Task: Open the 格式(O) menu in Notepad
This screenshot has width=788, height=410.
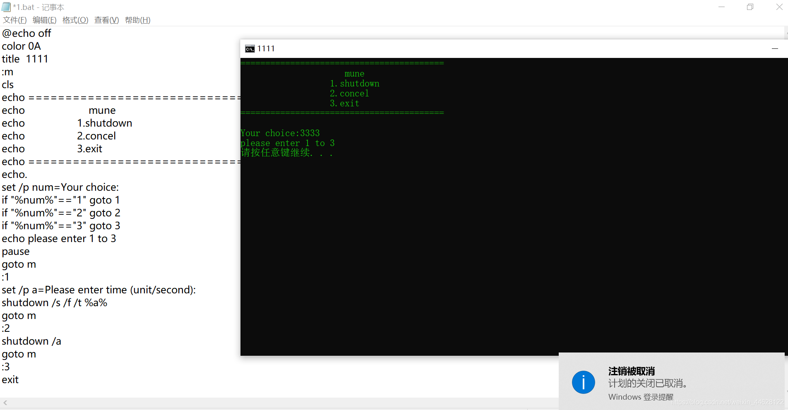Action: [75, 20]
